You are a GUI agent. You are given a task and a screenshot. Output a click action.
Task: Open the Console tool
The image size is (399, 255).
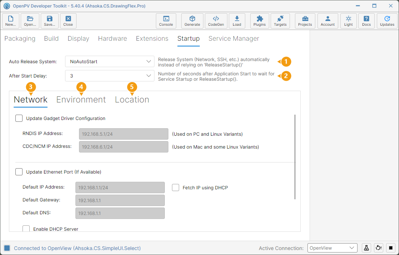click(166, 21)
